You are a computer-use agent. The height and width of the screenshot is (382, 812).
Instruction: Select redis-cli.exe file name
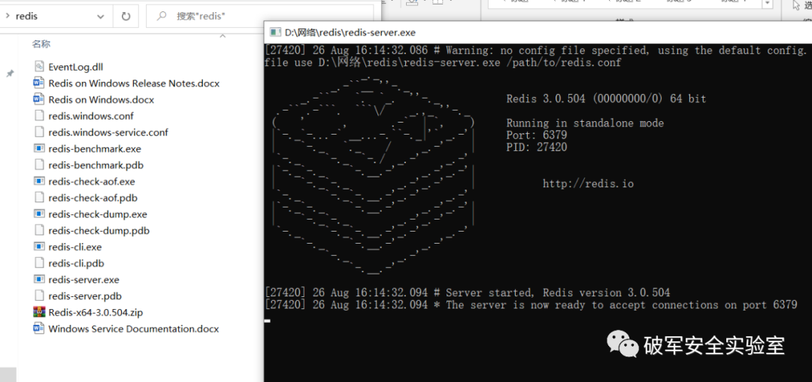point(75,247)
